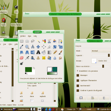Click the active brush preview in toolbox
This screenshot has height=111, width=111.
click(x=49, y=69)
